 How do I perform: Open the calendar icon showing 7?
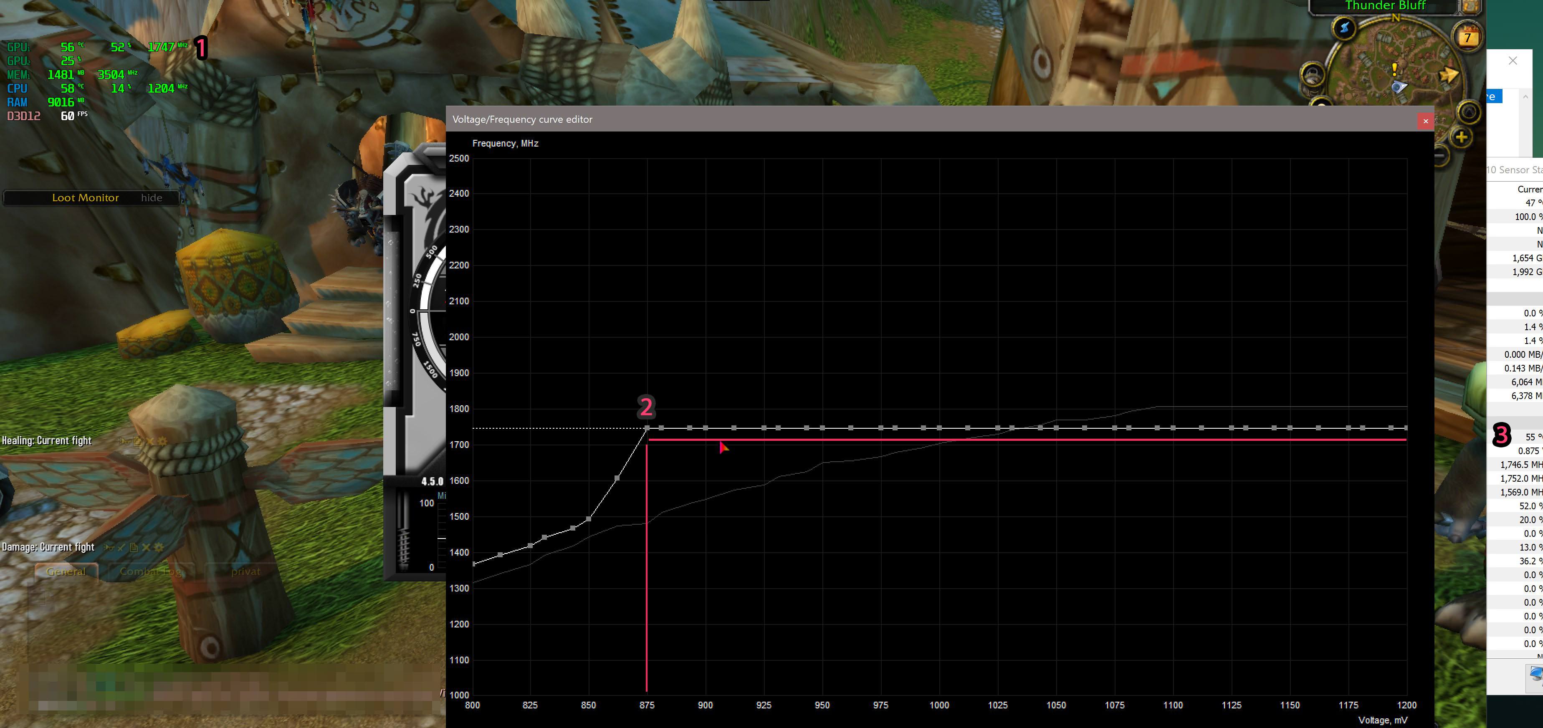[1467, 37]
